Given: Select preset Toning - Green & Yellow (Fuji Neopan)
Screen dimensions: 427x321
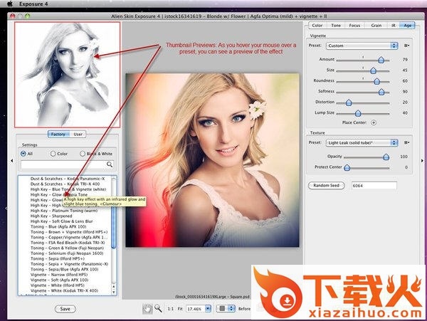Looking at the screenshot, I should click(x=67, y=248).
